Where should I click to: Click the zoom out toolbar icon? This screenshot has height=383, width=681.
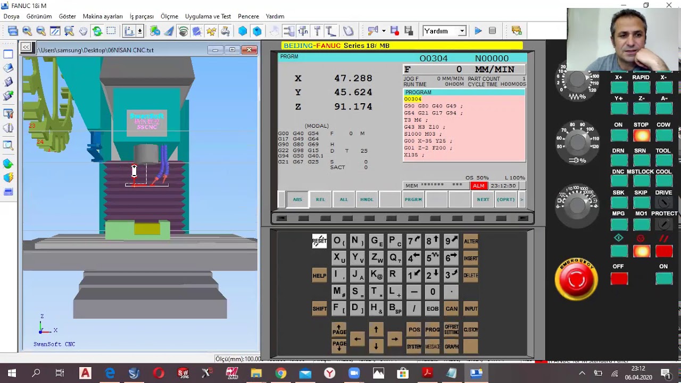pyautogui.click(x=41, y=31)
